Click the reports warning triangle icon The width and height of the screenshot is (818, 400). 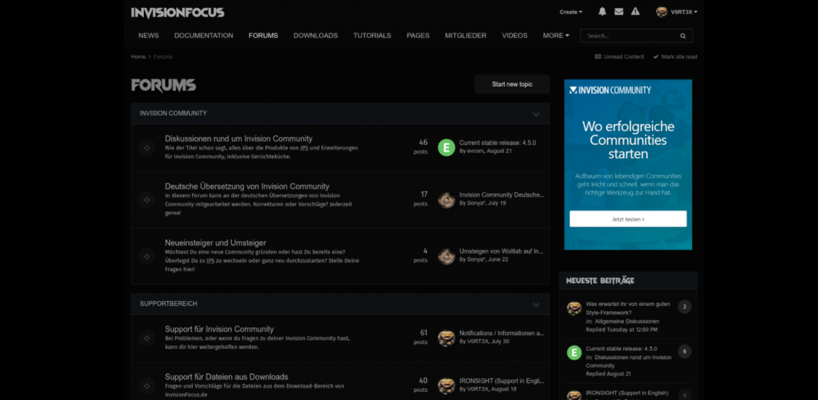pyautogui.click(x=635, y=12)
